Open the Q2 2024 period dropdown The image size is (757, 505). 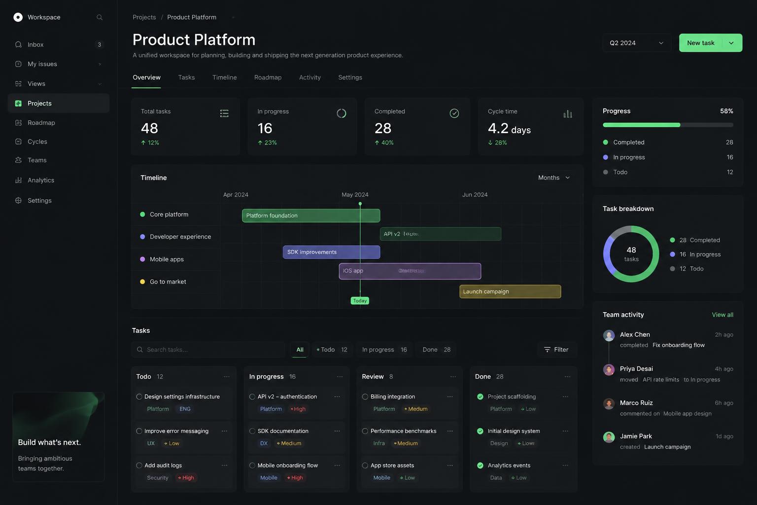637,43
